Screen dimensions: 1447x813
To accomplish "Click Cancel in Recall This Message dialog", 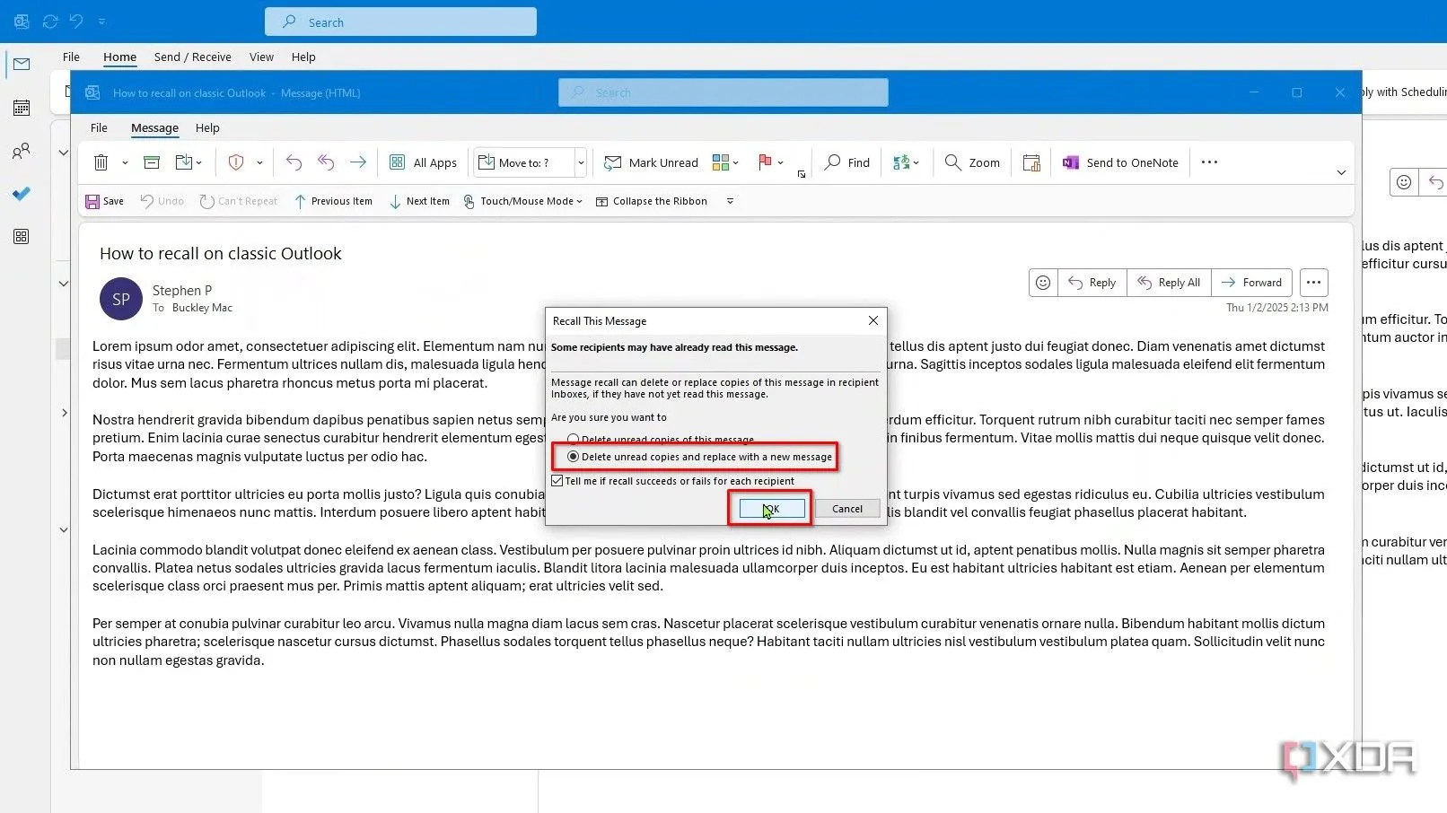I will 846,509.
